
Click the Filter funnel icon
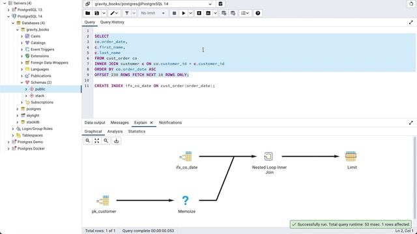(x=127, y=13)
